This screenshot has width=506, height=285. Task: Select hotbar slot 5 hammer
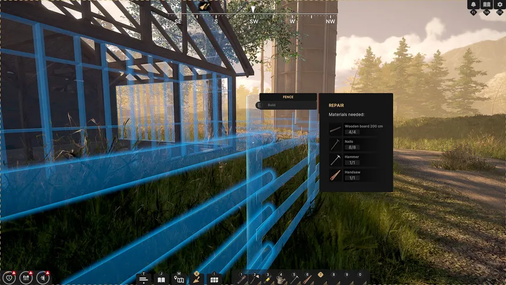tap(294, 279)
